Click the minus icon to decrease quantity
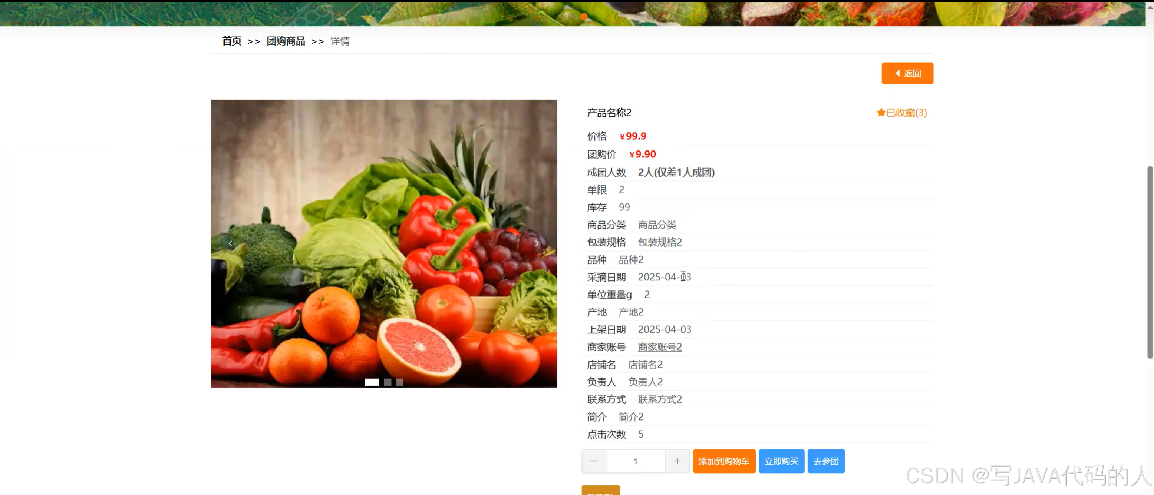The height and width of the screenshot is (495, 1154). point(594,461)
